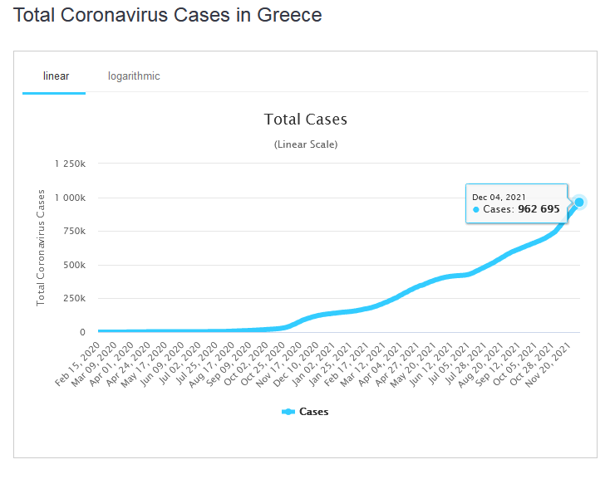610x479 pixels.
Task: Click the "(Linear Scale)" chart subtitle
Action: [305, 144]
